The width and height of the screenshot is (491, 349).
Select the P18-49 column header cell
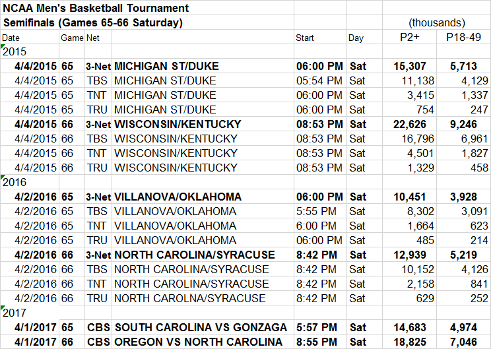[463, 37]
